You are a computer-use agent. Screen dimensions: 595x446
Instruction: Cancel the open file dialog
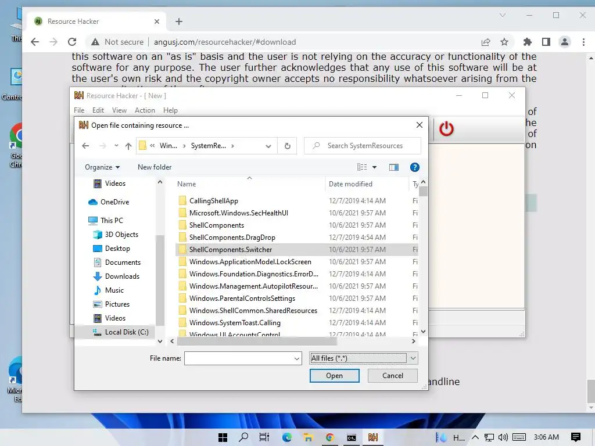point(392,376)
